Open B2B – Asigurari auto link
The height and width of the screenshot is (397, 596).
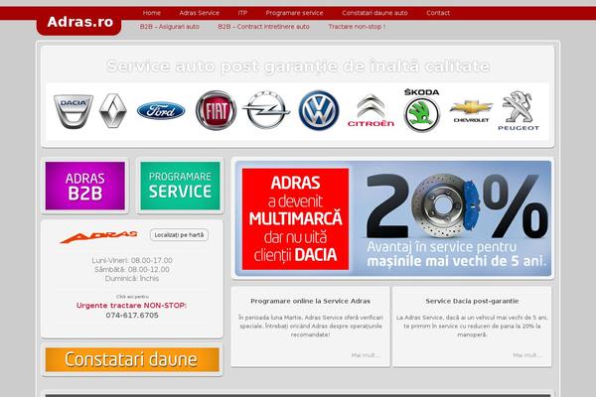click(x=170, y=27)
